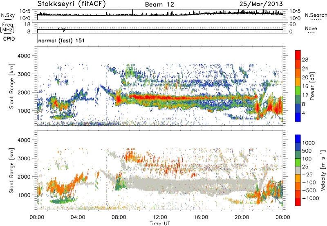The image size is (327, 226).
Task: Click the 'Time UT' axis label
Action: [160, 224]
